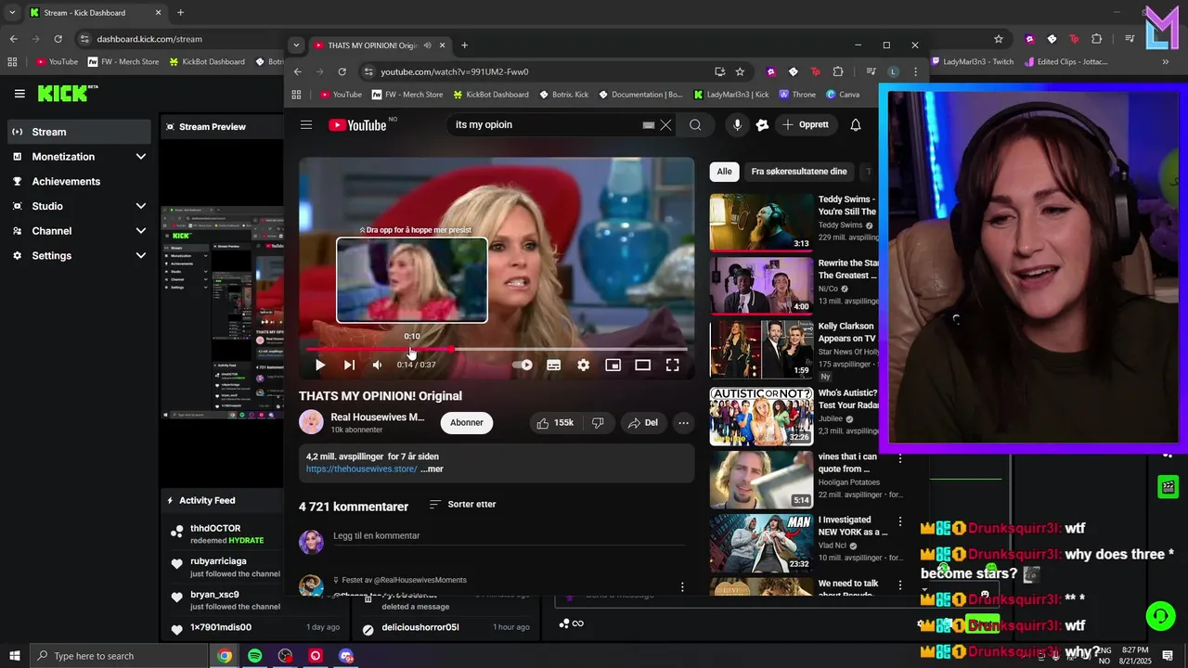Enable miniplayer mode
The height and width of the screenshot is (668, 1188).
tap(613, 365)
